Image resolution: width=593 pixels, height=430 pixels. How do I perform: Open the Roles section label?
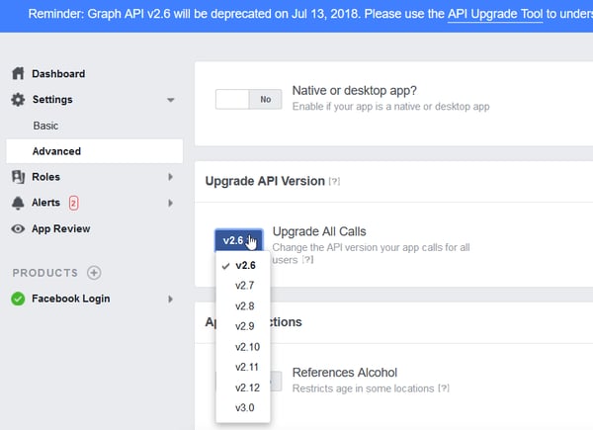45,177
